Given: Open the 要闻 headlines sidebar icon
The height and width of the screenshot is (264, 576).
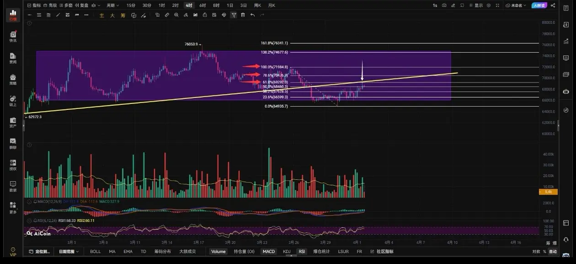Looking at the screenshot, I should 13,59.
